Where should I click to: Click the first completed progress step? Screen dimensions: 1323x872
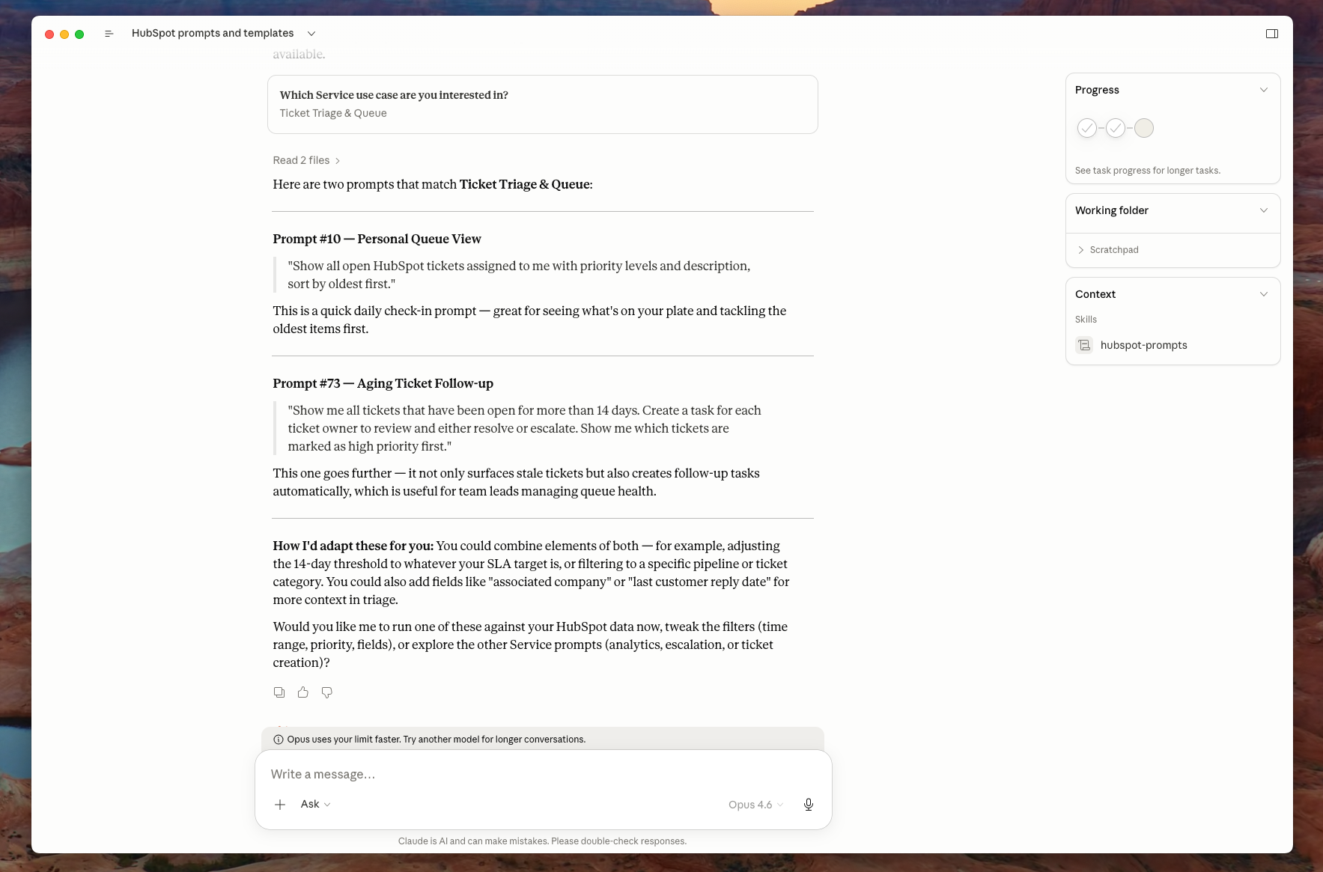click(x=1087, y=128)
